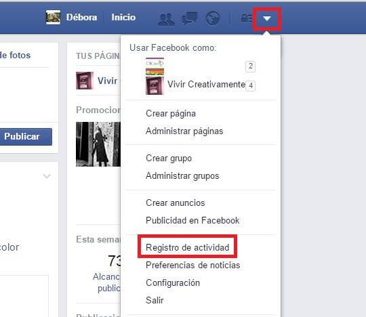Open the messages icon in top bar
Viewport: 366px width, 317px height.
190,18
